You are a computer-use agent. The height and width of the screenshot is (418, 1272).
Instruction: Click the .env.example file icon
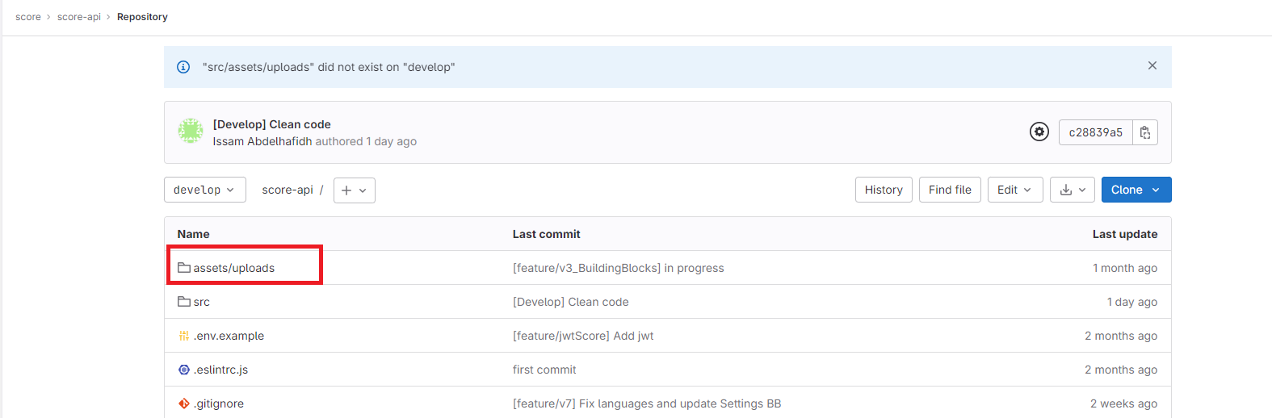(184, 336)
